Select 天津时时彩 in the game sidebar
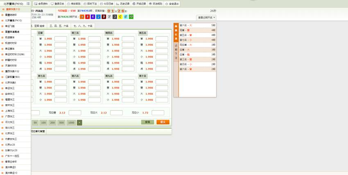Viewport: 348px width, 175px height. (x=16, y=66)
